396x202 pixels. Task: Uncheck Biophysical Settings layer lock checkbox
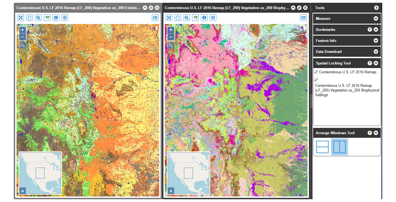[x=316, y=80]
